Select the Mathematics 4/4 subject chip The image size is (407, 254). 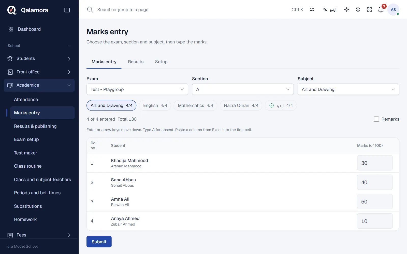(x=195, y=105)
